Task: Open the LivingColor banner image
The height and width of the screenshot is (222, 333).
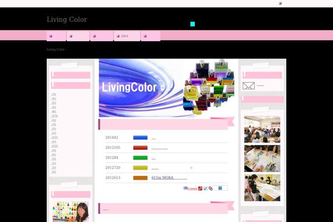Action: (168, 88)
